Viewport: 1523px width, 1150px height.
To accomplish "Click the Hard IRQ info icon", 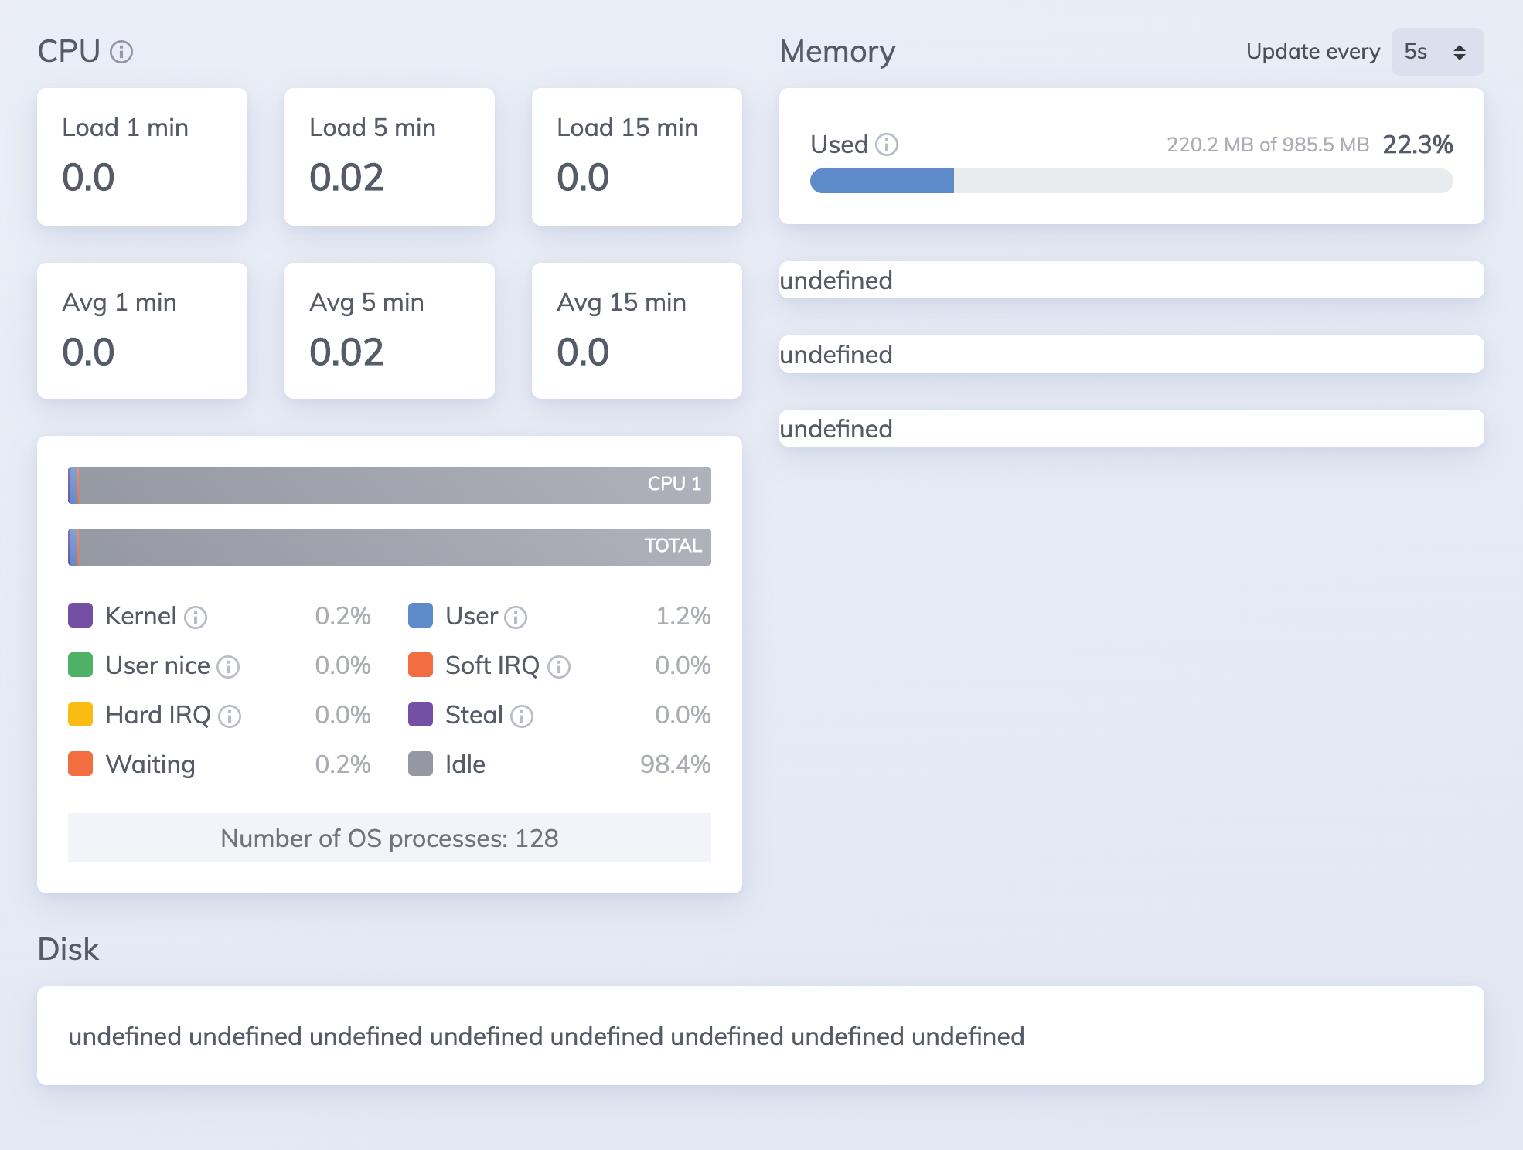I will point(230,716).
